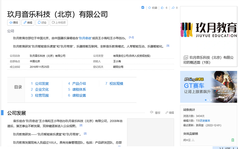Open reference citation [3]
The height and width of the screenshot is (149, 238).
point(168,46)
